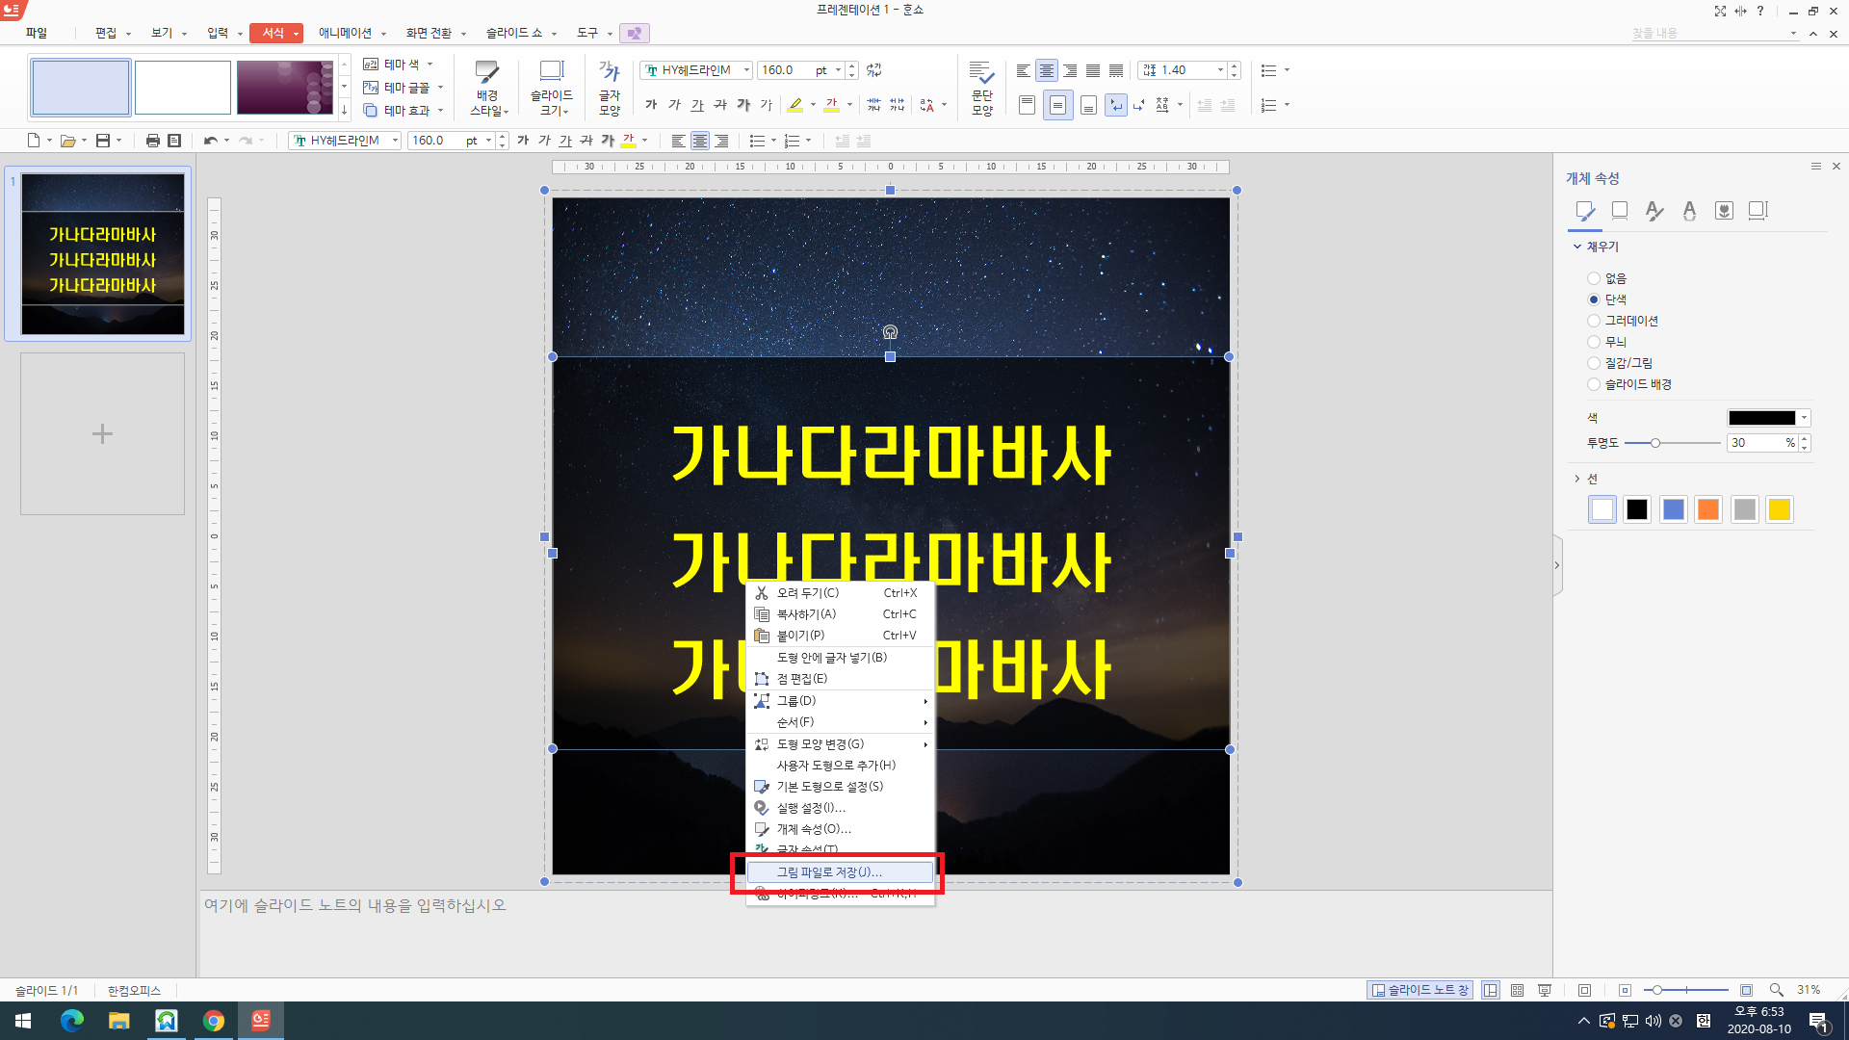
Task: Select the 없음 fill option
Action: [1594, 278]
